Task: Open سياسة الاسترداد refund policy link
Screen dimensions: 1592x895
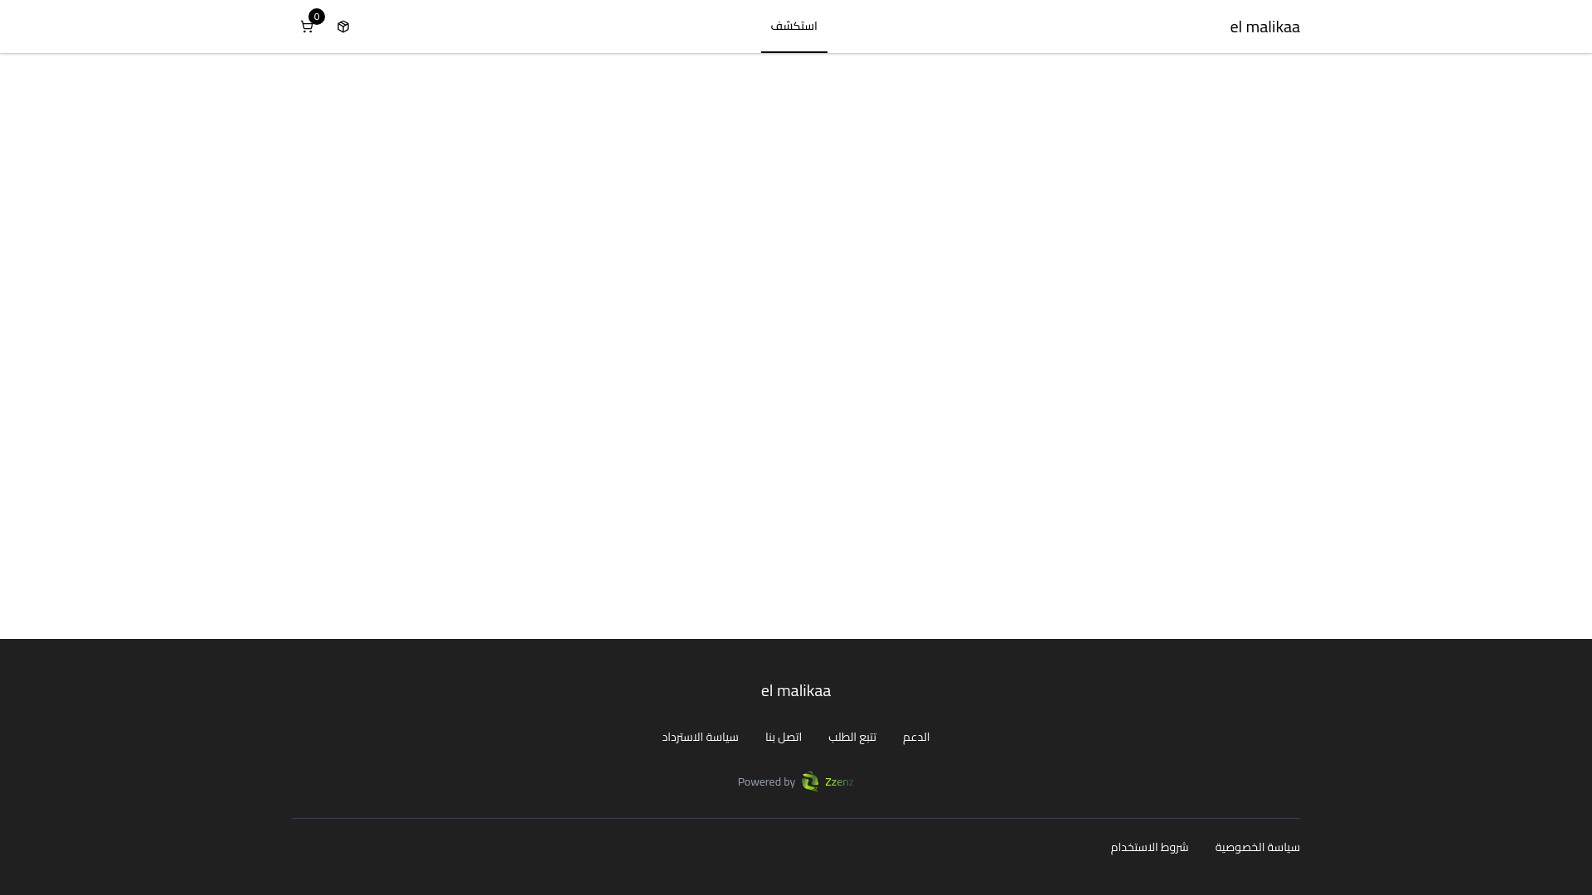Action: [x=700, y=737]
